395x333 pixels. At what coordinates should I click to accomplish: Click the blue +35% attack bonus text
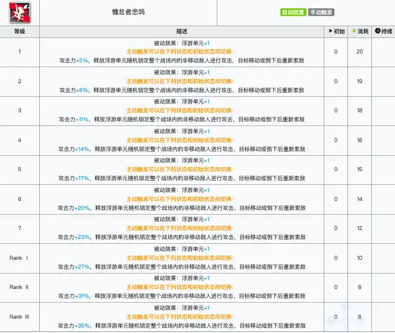point(82,325)
